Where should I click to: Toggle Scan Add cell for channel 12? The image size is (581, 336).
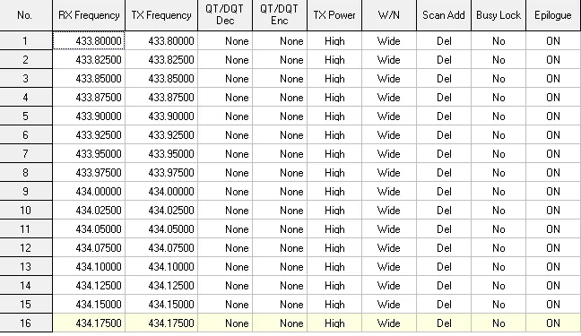444,248
